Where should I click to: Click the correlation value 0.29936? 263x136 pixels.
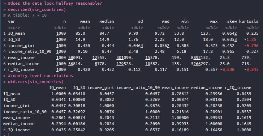click(214, 94)
